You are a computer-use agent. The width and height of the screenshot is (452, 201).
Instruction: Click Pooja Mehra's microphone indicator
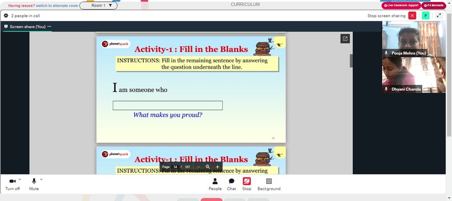386,53
